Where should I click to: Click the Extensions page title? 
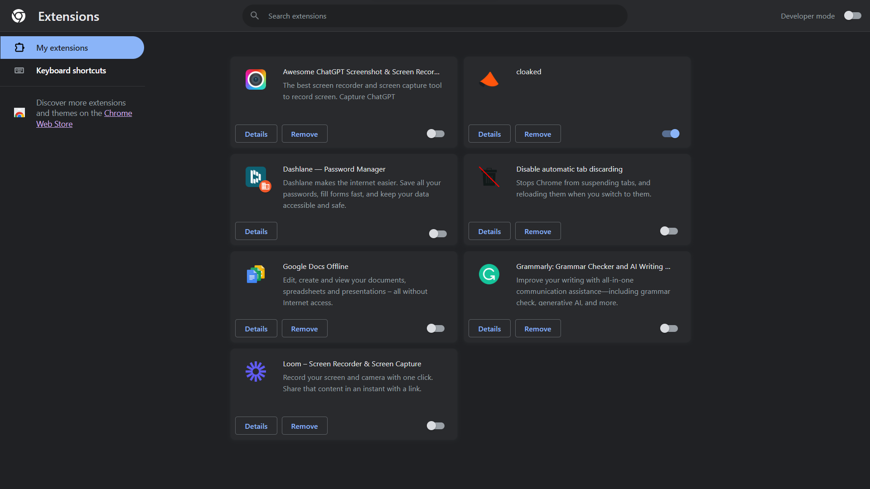tap(68, 16)
